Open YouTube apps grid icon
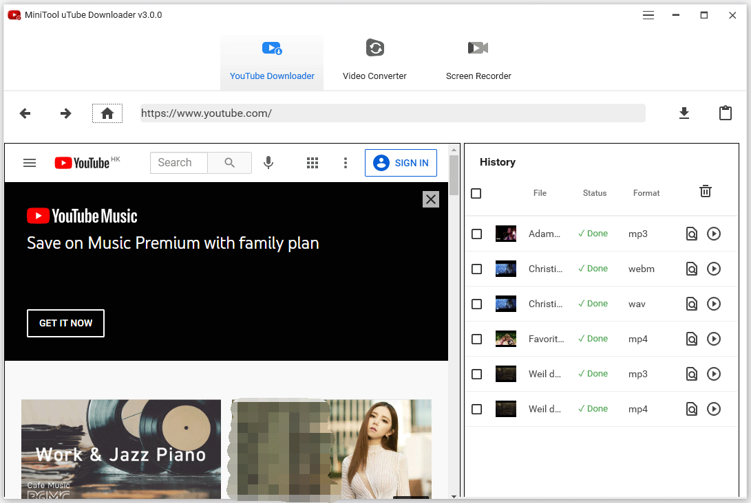This screenshot has height=503, width=751. point(313,163)
